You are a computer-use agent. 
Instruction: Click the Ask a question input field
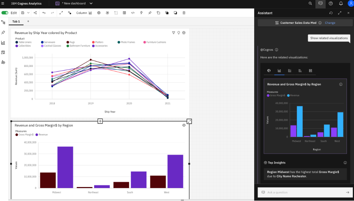pos(303,192)
